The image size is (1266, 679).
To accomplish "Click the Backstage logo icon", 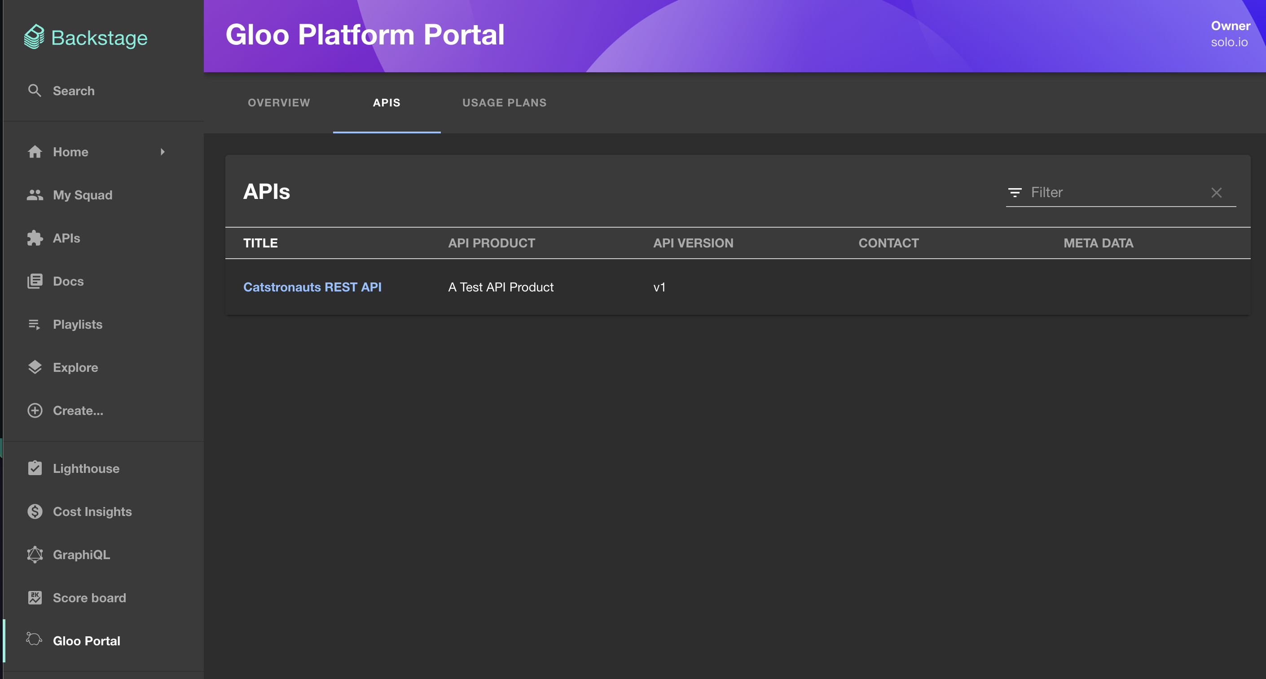I will [x=34, y=37].
